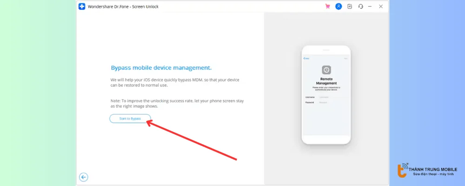Viewport: 465px width, 186px height.
Task: Open the feedback note icon
Action: tap(350, 7)
